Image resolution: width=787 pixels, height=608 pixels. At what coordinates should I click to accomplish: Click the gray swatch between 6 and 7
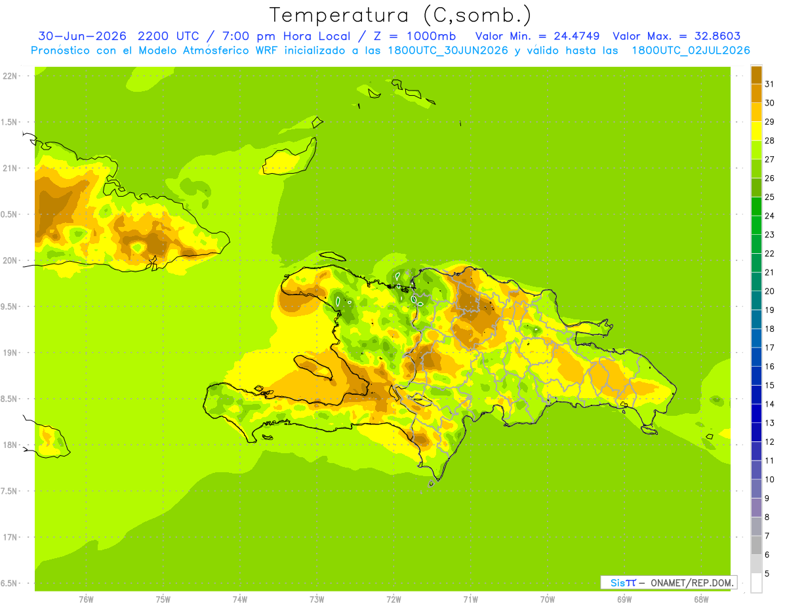click(x=756, y=545)
